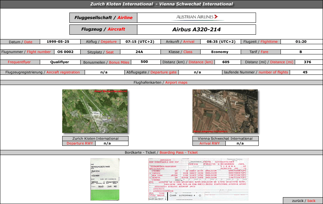323x204 pixels.
Task: Open the Vienna Schwechat airport map thumbnail
Action: pyautogui.click(x=225, y=111)
